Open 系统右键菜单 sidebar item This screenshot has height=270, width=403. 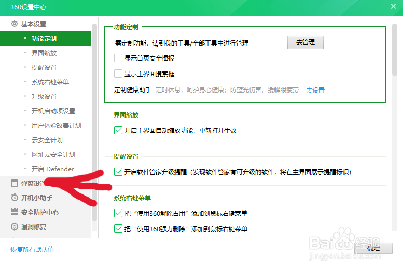tap(50, 82)
